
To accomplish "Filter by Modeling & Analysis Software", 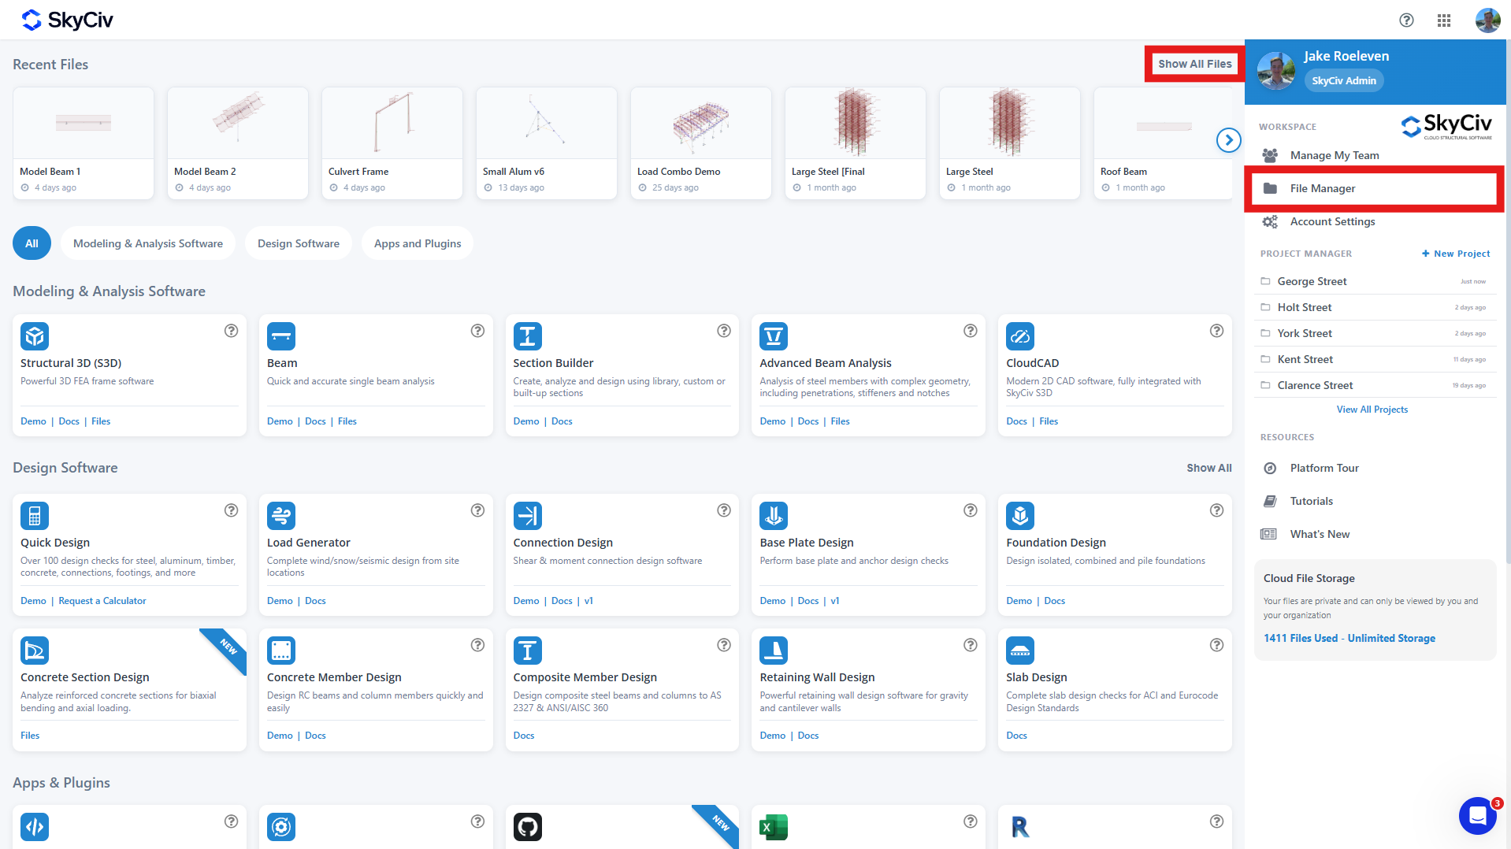I will pos(148,243).
